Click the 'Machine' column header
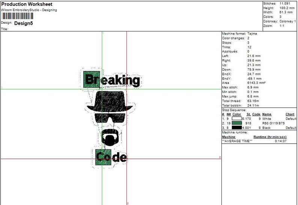Image resolution: width=298 pixels, height=205 pixels. coord(229,137)
